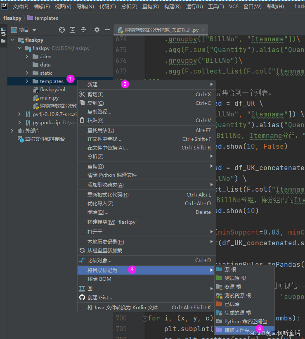Choose 在文件中查找 from context menu
The height and width of the screenshot is (339, 305).
pyautogui.click(x=147, y=139)
